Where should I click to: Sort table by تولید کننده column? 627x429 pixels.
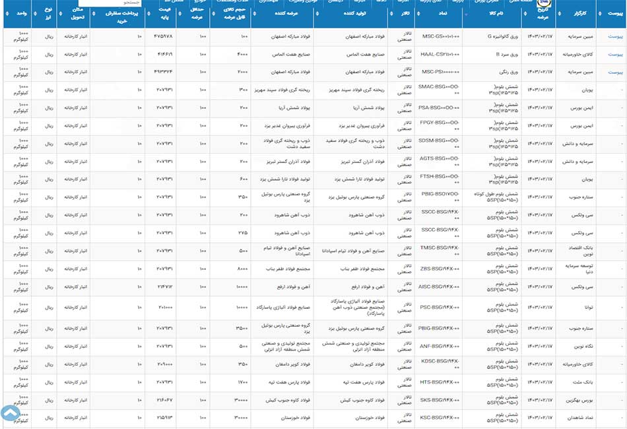point(350,14)
